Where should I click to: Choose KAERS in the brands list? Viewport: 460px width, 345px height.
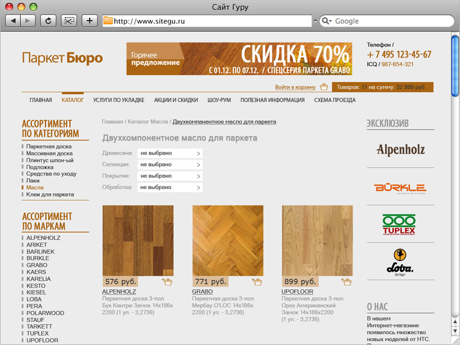[36, 272]
